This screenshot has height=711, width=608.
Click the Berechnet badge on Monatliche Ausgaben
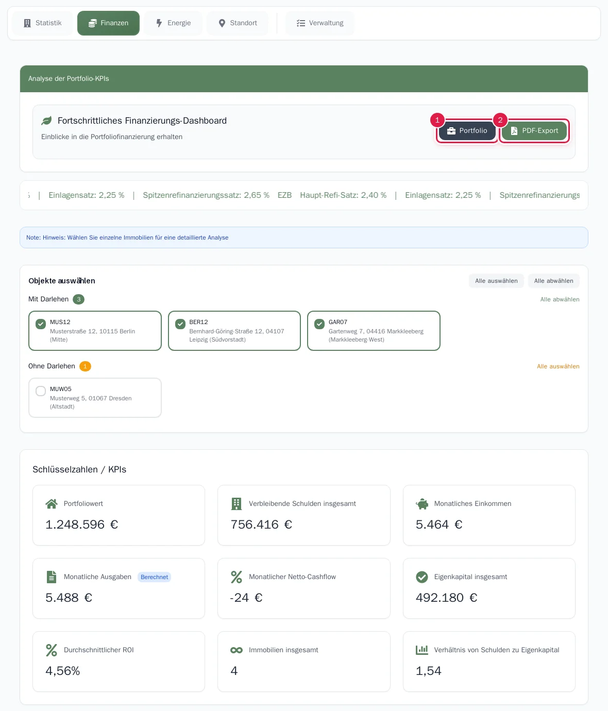tap(154, 577)
